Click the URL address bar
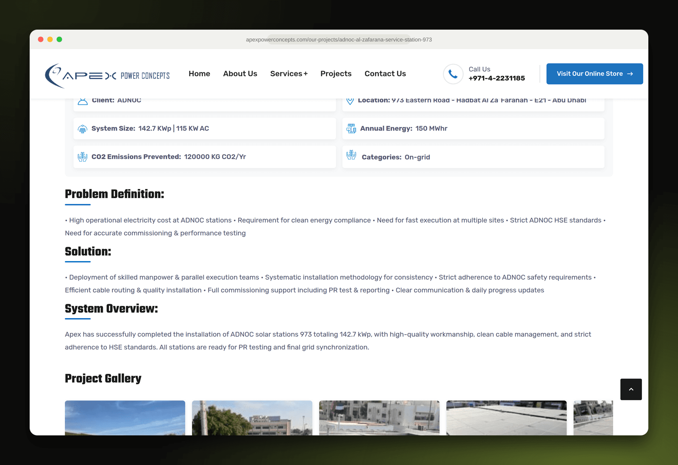This screenshot has height=465, width=678. (x=339, y=40)
